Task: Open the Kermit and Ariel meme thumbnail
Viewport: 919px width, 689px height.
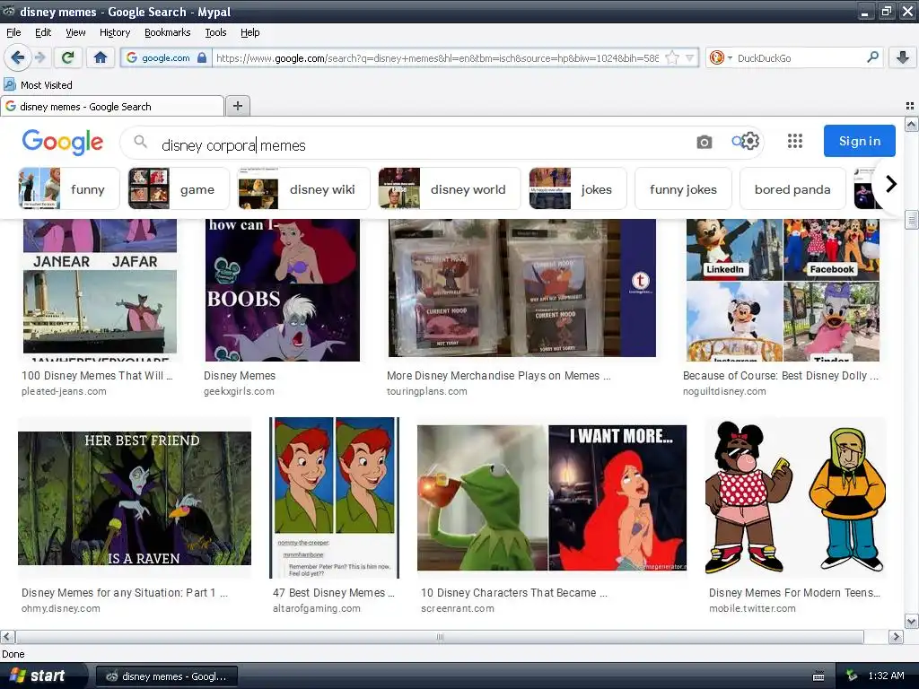Action: 552,497
